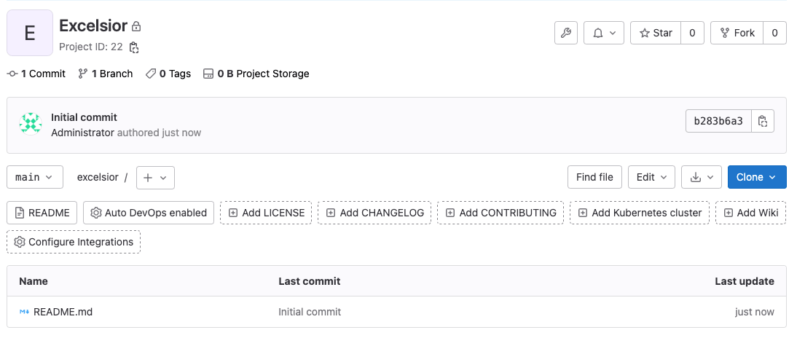Click Add Kubernetes cluster
Screen dimensions: 797x338
point(640,213)
